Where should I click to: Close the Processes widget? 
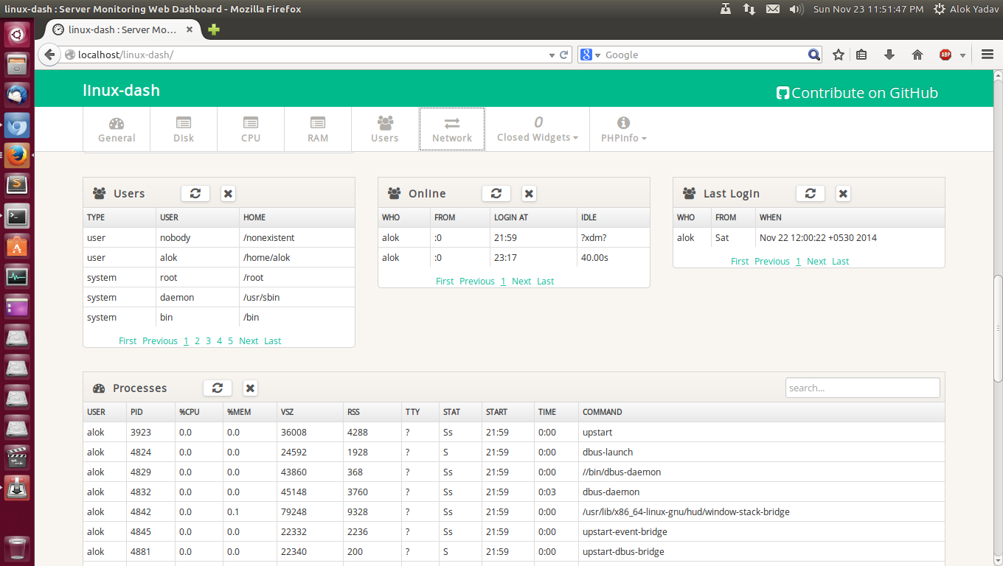click(x=250, y=388)
